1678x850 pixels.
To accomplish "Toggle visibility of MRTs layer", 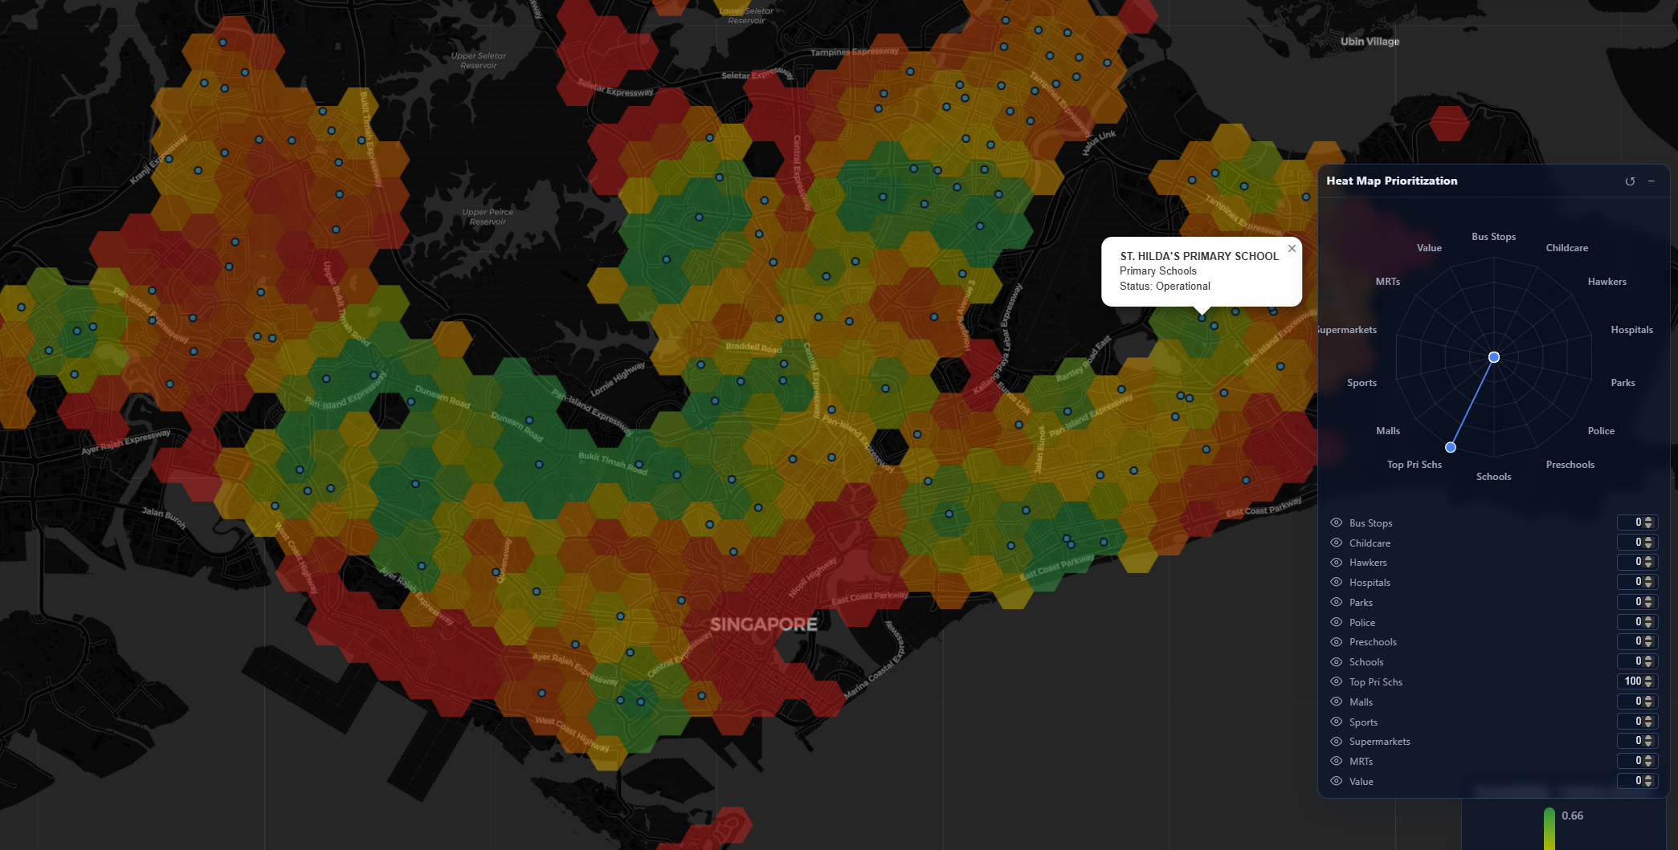I will click(x=1337, y=761).
